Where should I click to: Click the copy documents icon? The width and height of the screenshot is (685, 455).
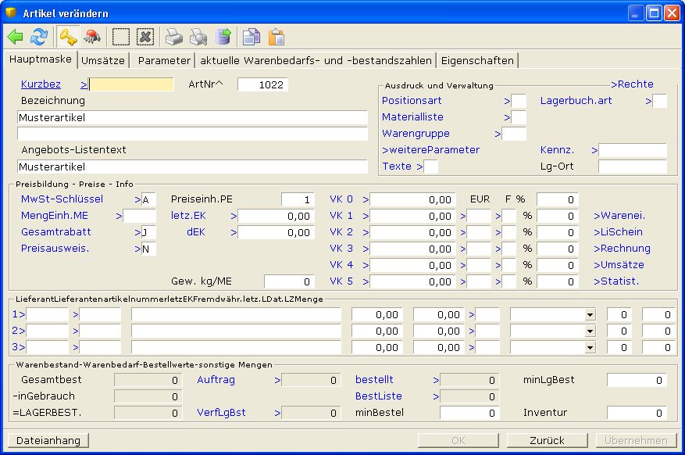click(x=251, y=37)
